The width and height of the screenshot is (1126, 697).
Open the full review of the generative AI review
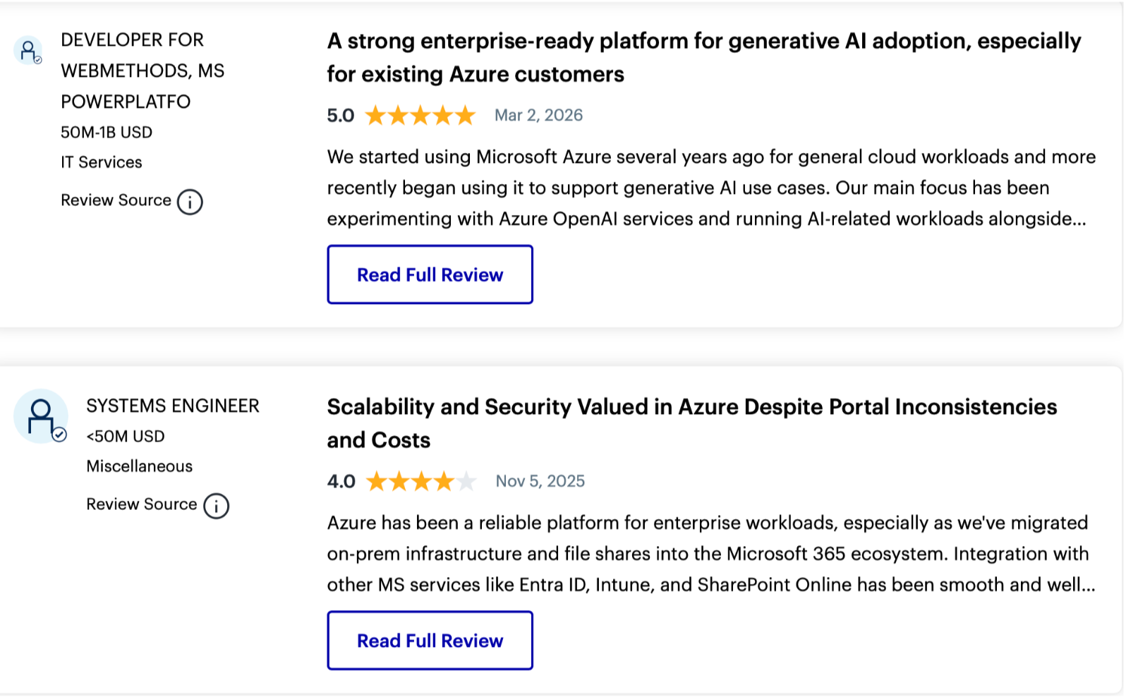[430, 274]
